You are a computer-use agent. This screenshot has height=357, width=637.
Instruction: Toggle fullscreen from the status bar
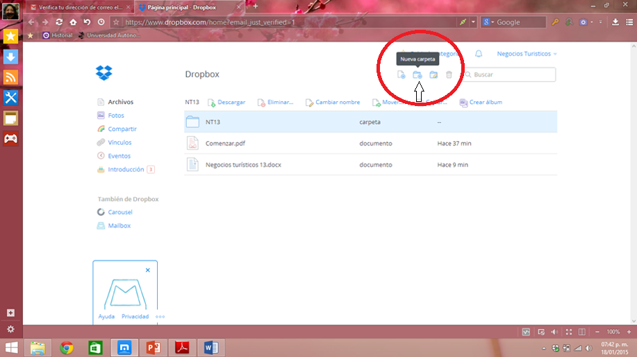(569, 332)
